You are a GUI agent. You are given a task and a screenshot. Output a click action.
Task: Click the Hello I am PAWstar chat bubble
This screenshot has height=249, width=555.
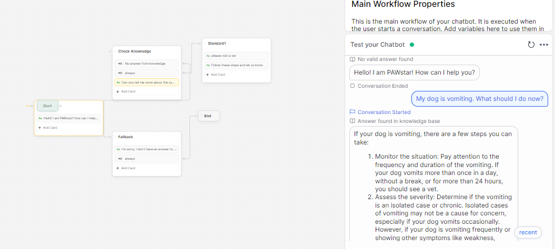tap(414, 72)
